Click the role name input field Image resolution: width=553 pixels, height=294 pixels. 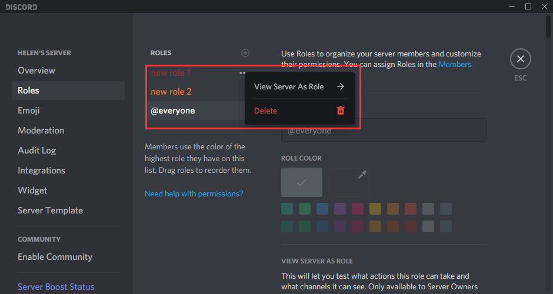[x=384, y=131]
